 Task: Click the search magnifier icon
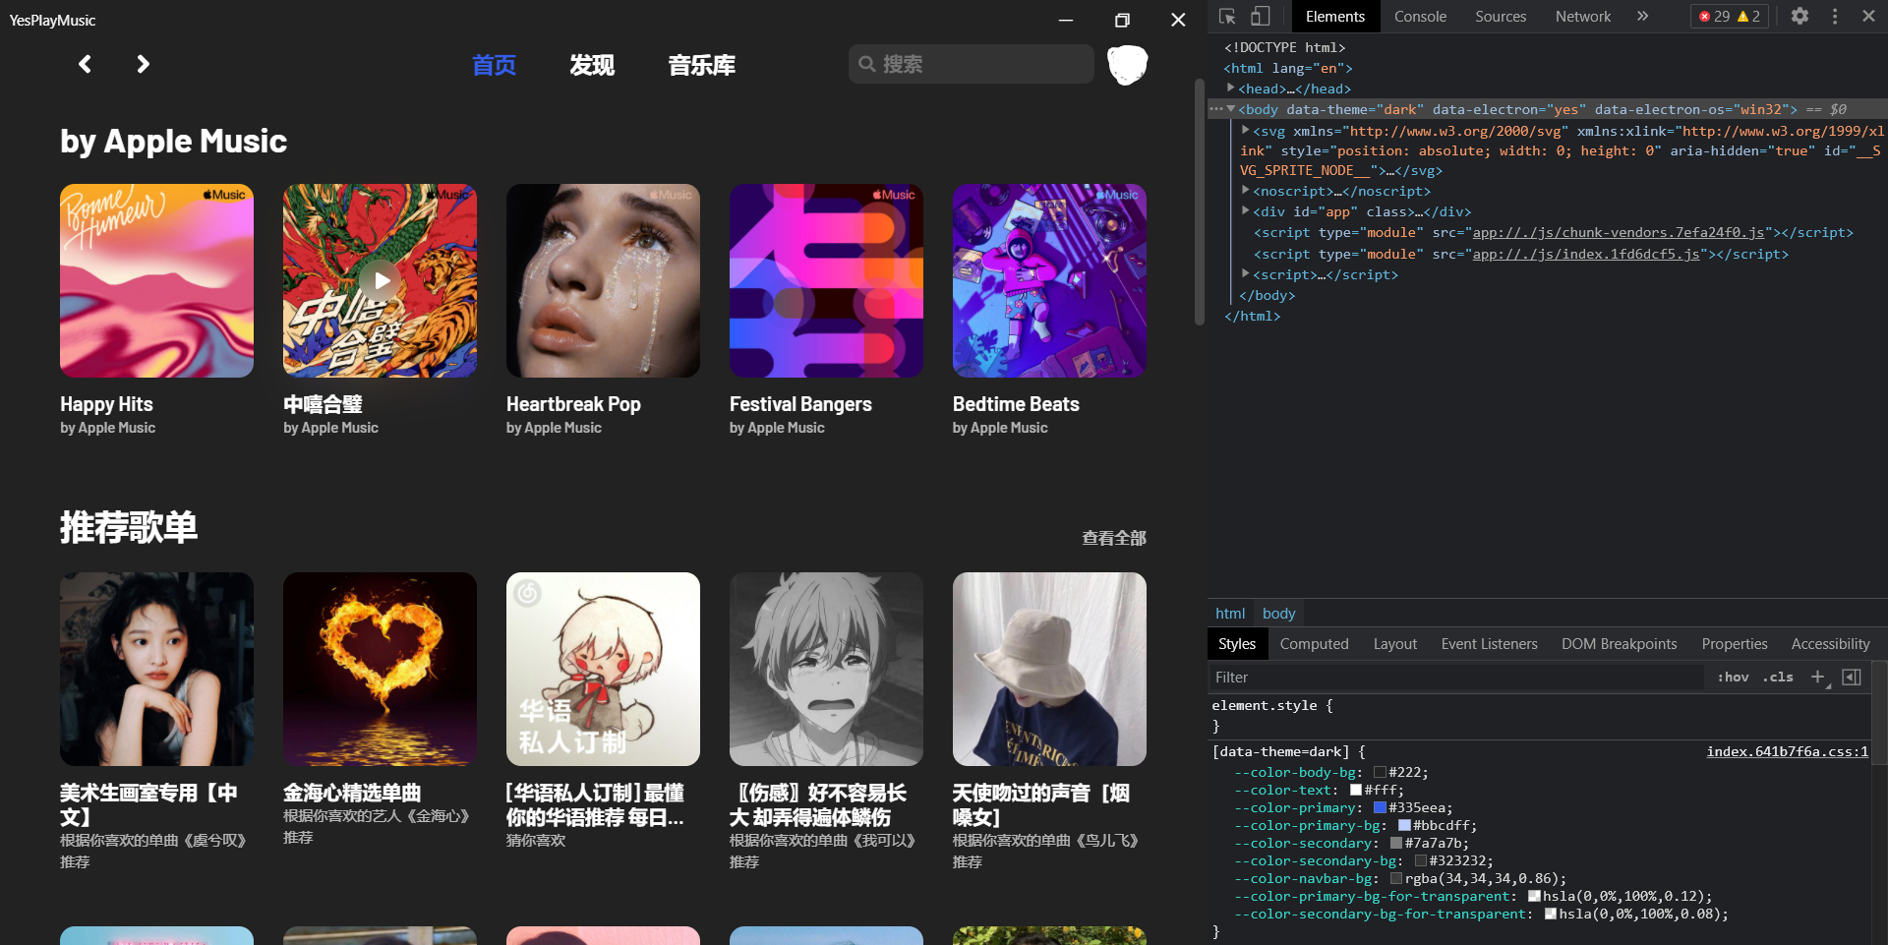click(866, 64)
